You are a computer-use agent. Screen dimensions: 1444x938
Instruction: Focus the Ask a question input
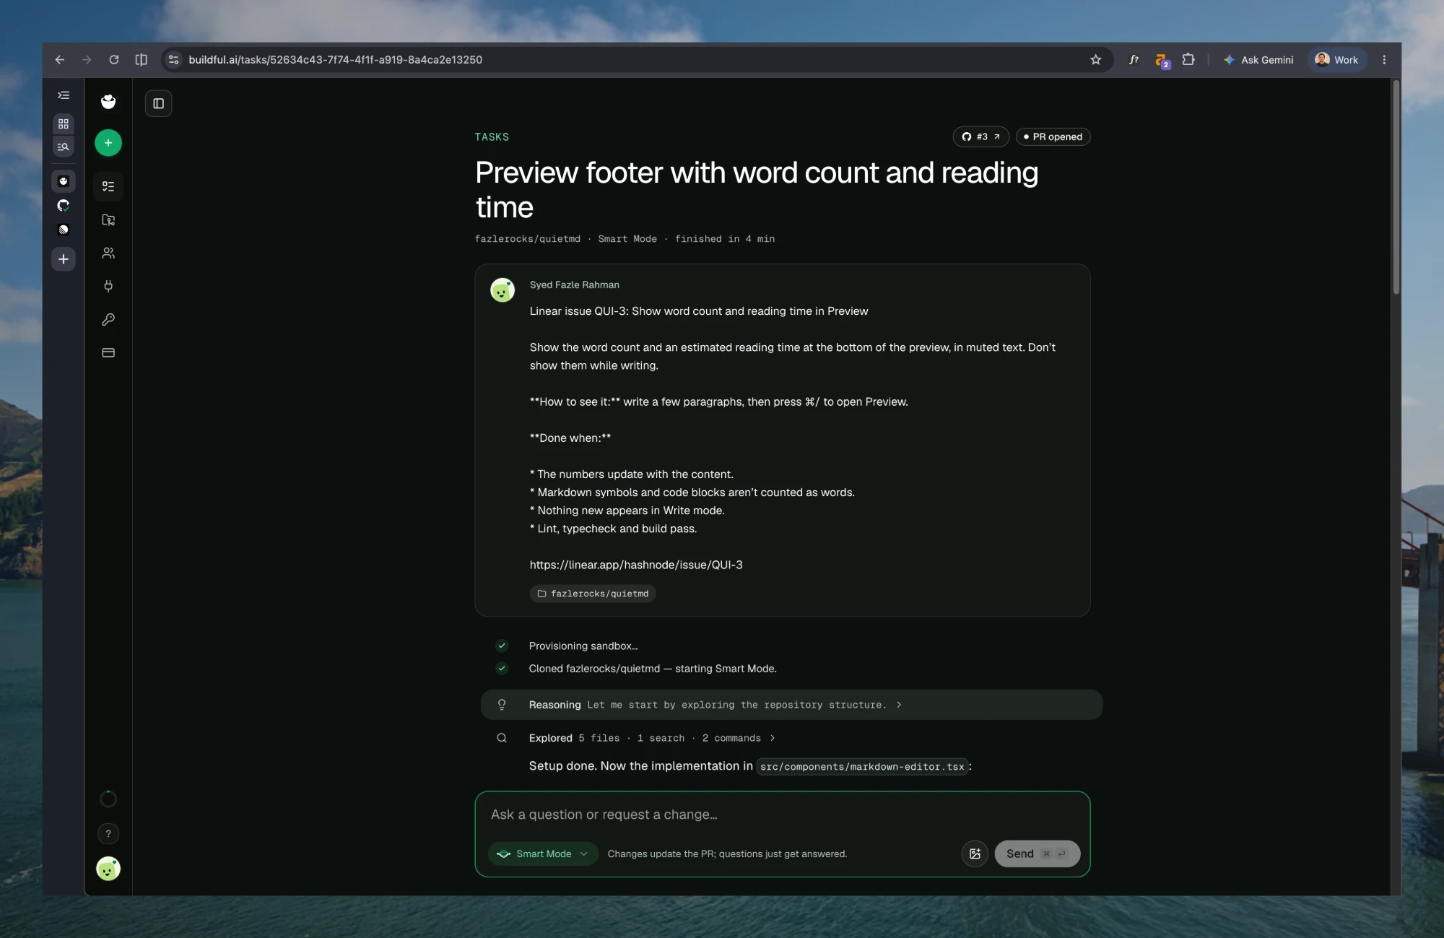pyautogui.click(x=782, y=815)
